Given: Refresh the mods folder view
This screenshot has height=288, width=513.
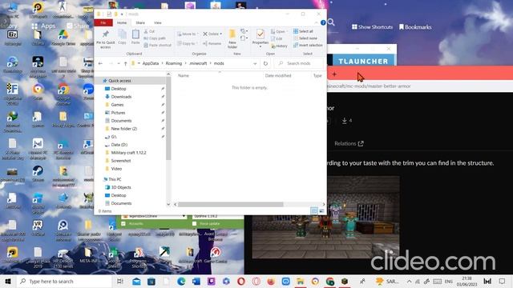Looking at the screenshot, I should pos(265,63).
